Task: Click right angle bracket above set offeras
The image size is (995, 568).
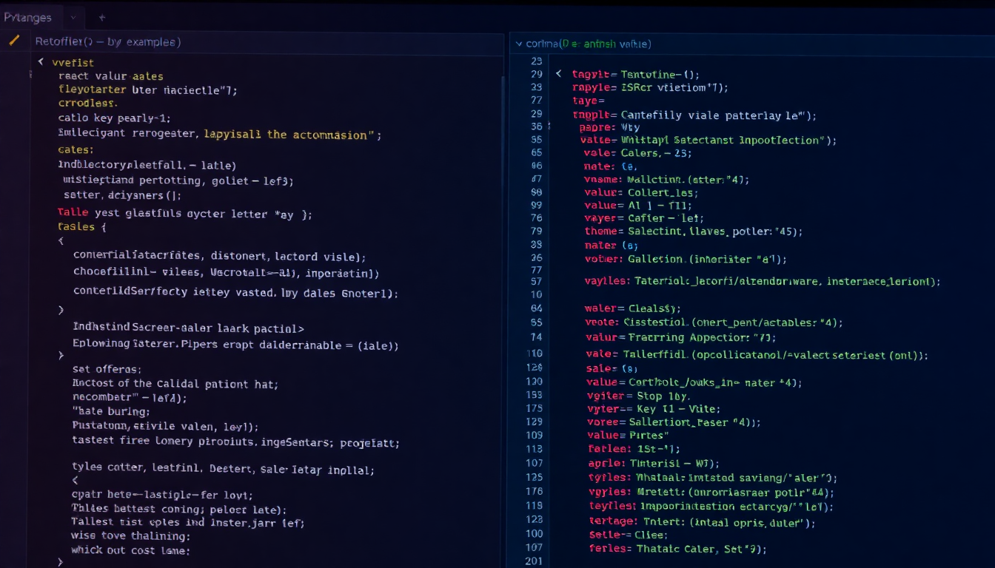Action: click(61, 356)
